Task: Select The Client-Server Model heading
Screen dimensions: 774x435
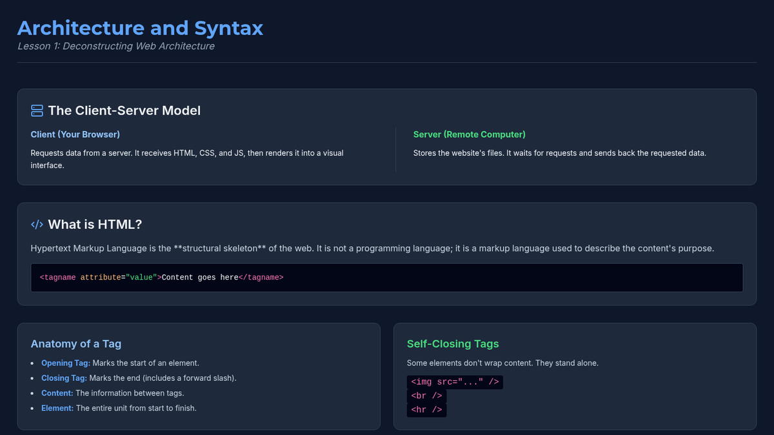Action: [x=124, y=111]
